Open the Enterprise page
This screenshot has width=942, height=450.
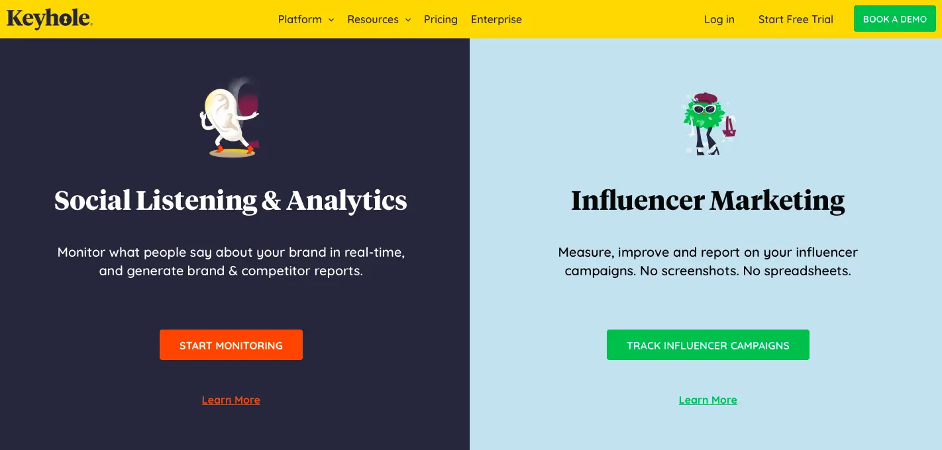pos(496,19)
